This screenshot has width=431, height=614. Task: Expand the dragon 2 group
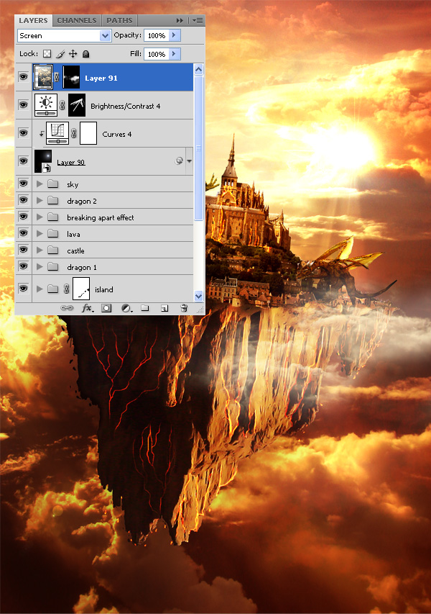pyautogui.click(x=40, y=201)
